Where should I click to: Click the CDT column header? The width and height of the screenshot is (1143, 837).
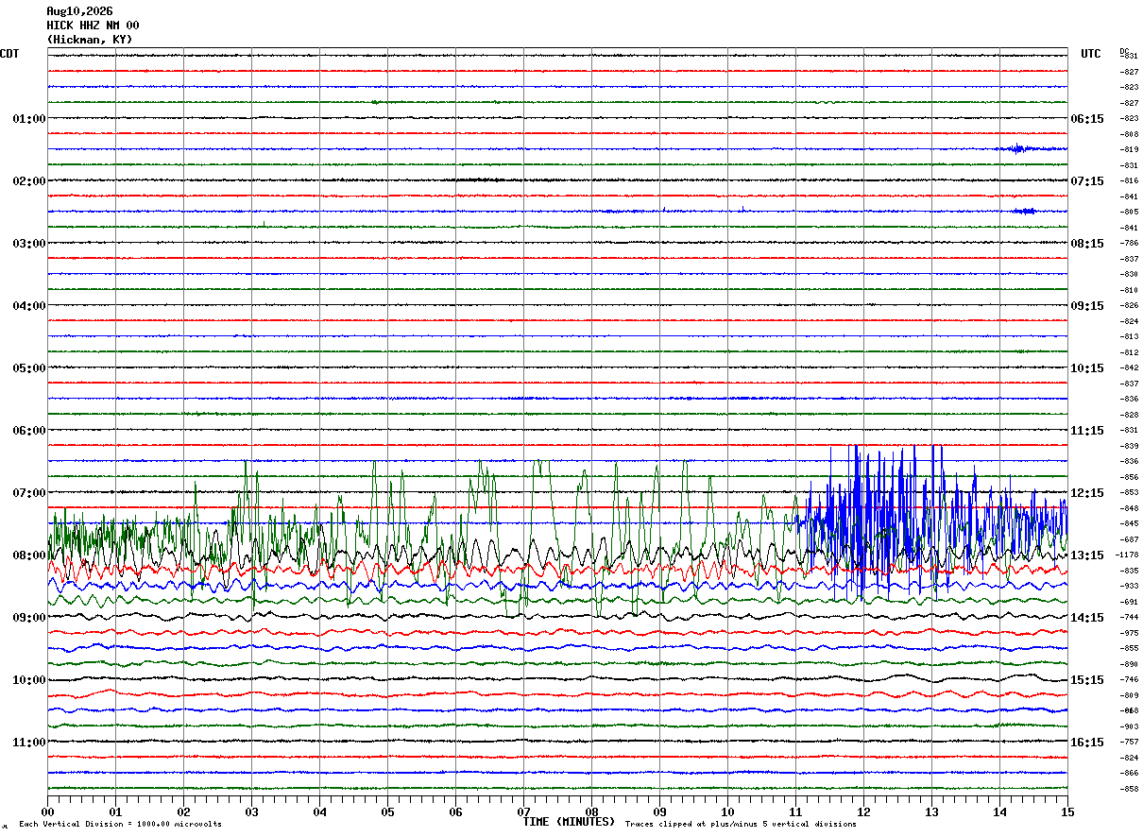click(x=9, y=54)
